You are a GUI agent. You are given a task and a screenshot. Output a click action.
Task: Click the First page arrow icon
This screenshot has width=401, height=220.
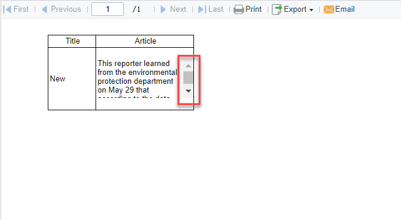tap(7, 9)
